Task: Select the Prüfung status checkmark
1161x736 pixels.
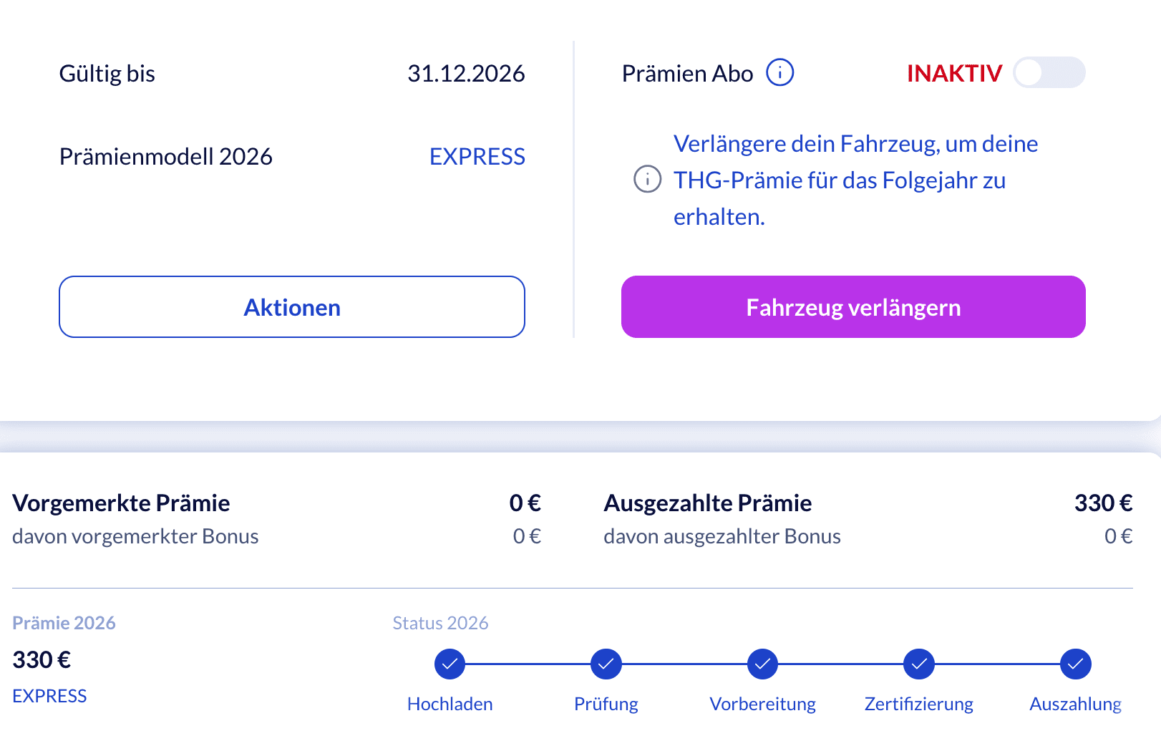Action: click(606, 664)
